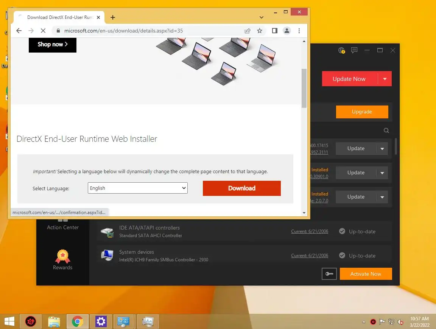The height and width of the screenshot is (329, 436).
Task: Open Chrome side panel icon
Action: pos(274,31)
